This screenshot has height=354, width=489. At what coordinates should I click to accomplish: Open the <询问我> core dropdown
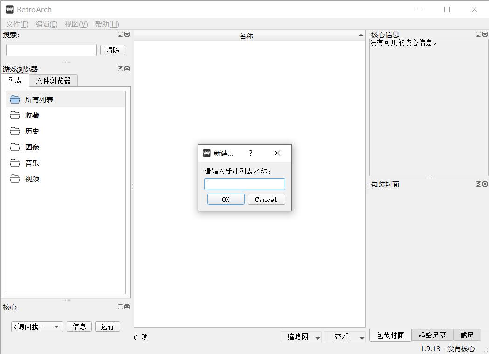(37, 326)
